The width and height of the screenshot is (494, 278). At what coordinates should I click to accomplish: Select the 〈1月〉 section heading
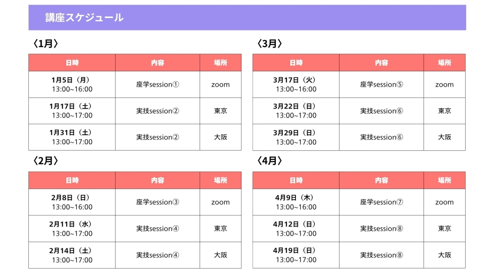point(46,44)
